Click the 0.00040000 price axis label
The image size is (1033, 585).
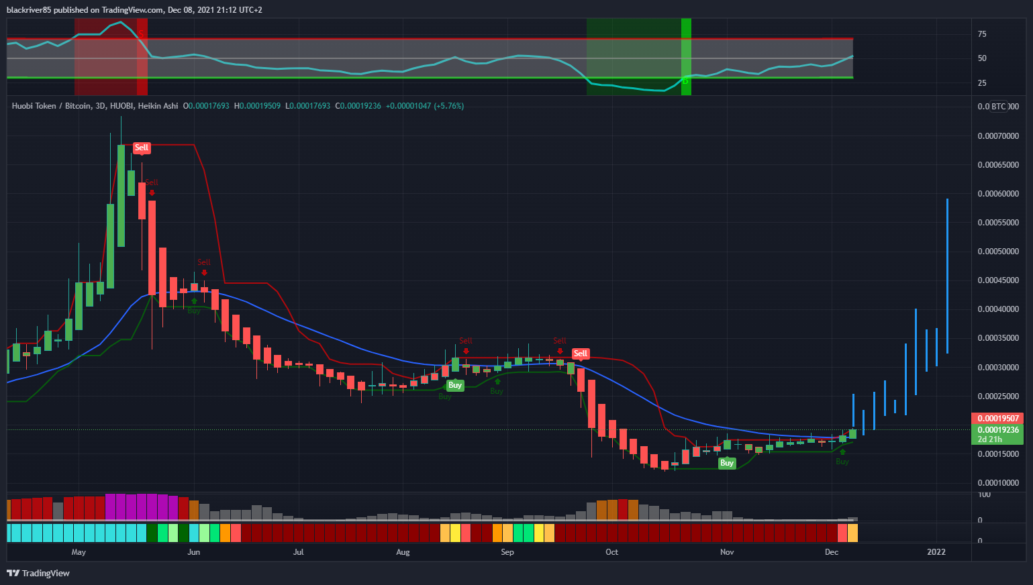pos(998,309)
